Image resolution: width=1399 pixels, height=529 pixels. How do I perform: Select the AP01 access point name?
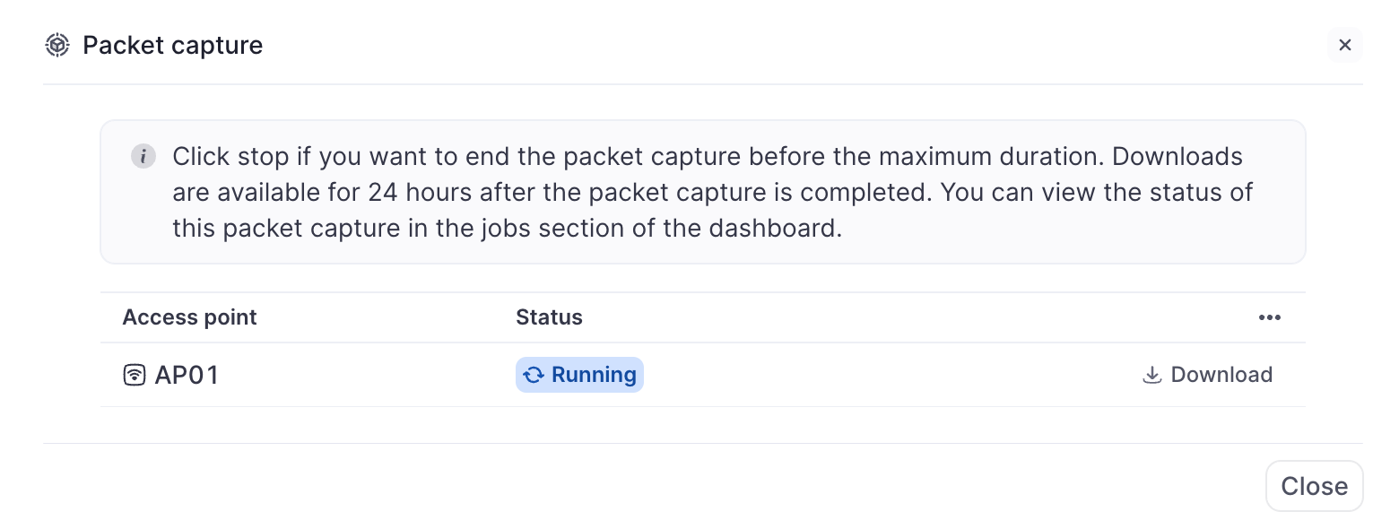click(187, 375)
